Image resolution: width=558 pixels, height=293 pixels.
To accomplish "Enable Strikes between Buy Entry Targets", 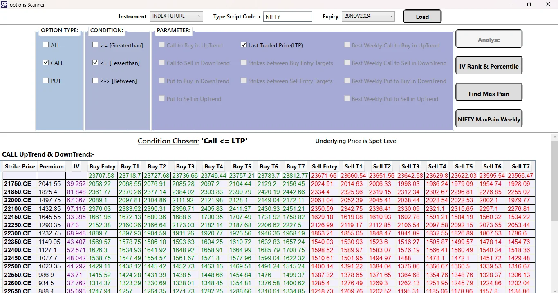I will (x=243, y=63).
